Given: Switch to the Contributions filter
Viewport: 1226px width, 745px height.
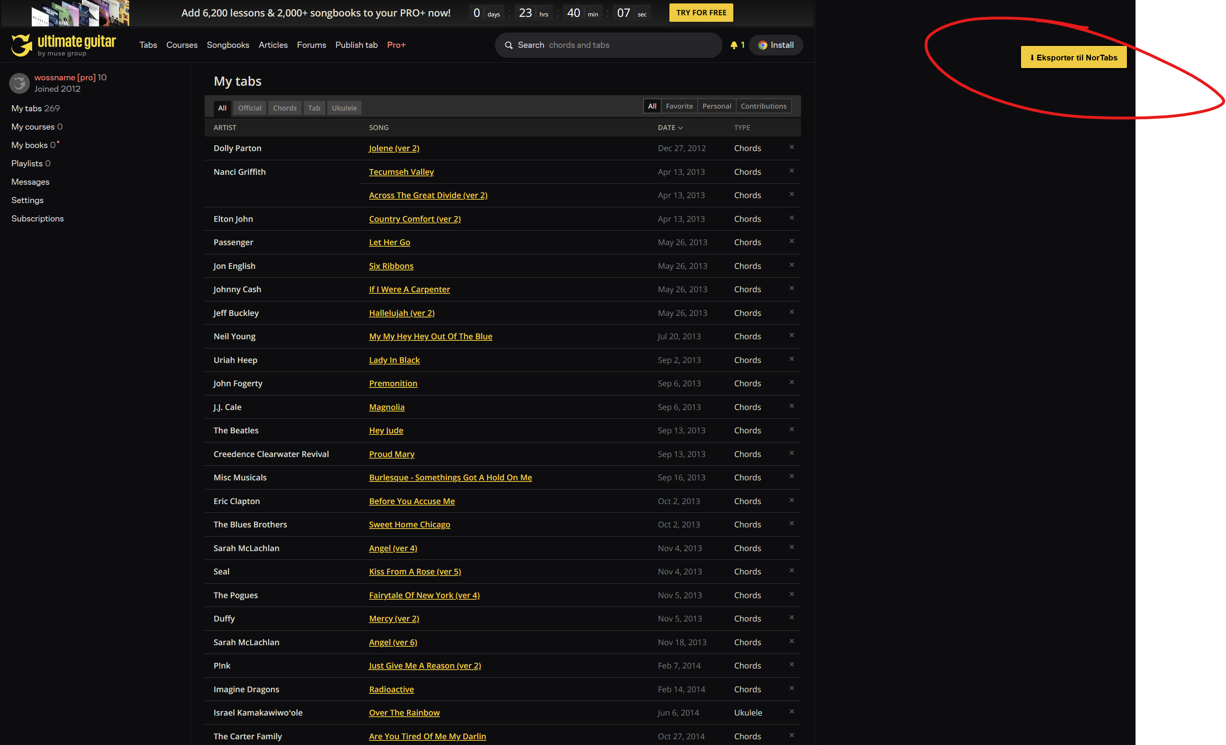Looking at the screenshot, I should click(763, 106).
